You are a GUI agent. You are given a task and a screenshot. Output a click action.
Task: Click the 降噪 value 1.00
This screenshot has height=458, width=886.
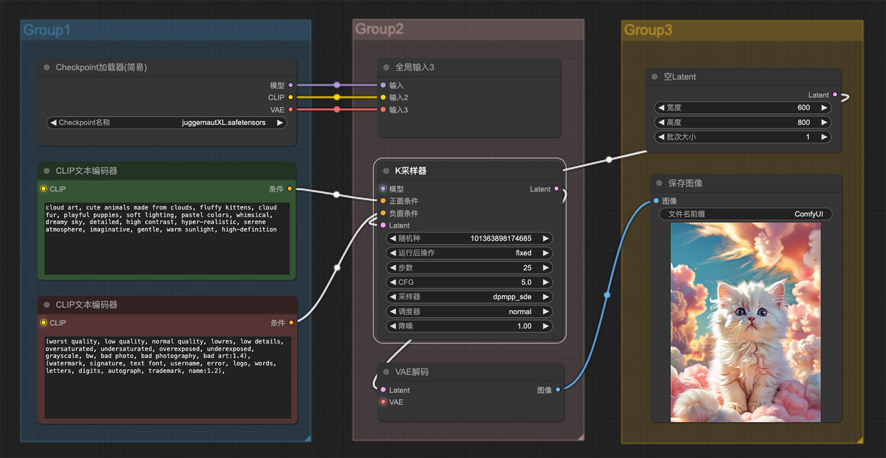[525, 326]
